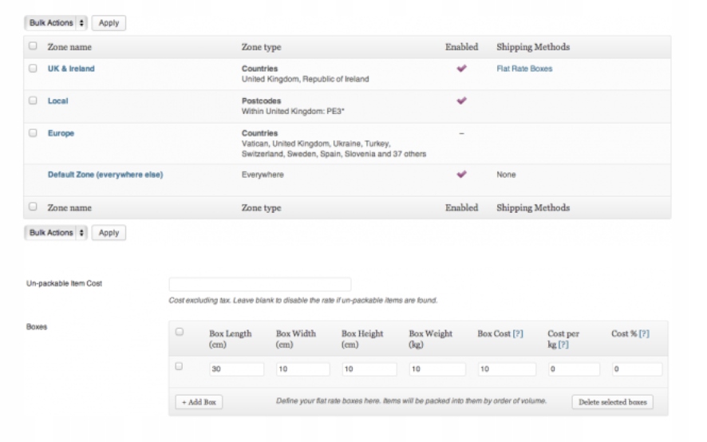Select the box row checkbox with length 30

pyautogui.click(x=179, y=367)
